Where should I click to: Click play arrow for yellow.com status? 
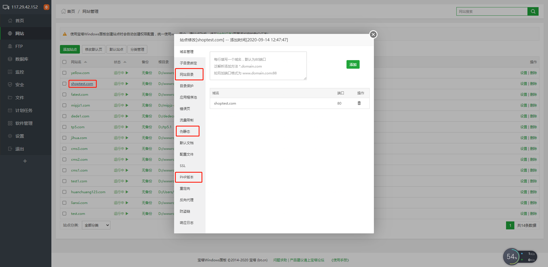tap(127, 73)
